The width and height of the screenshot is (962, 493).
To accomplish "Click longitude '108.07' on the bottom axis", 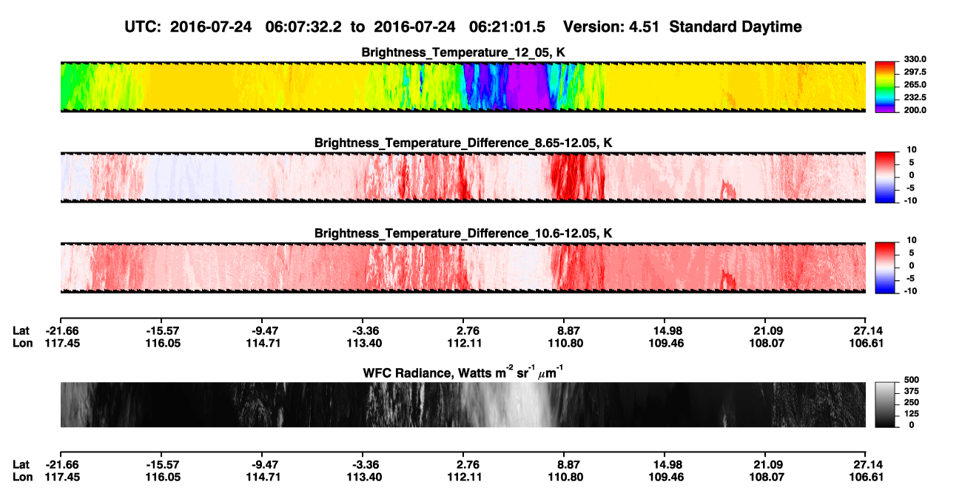I will [x=767, y=477].
